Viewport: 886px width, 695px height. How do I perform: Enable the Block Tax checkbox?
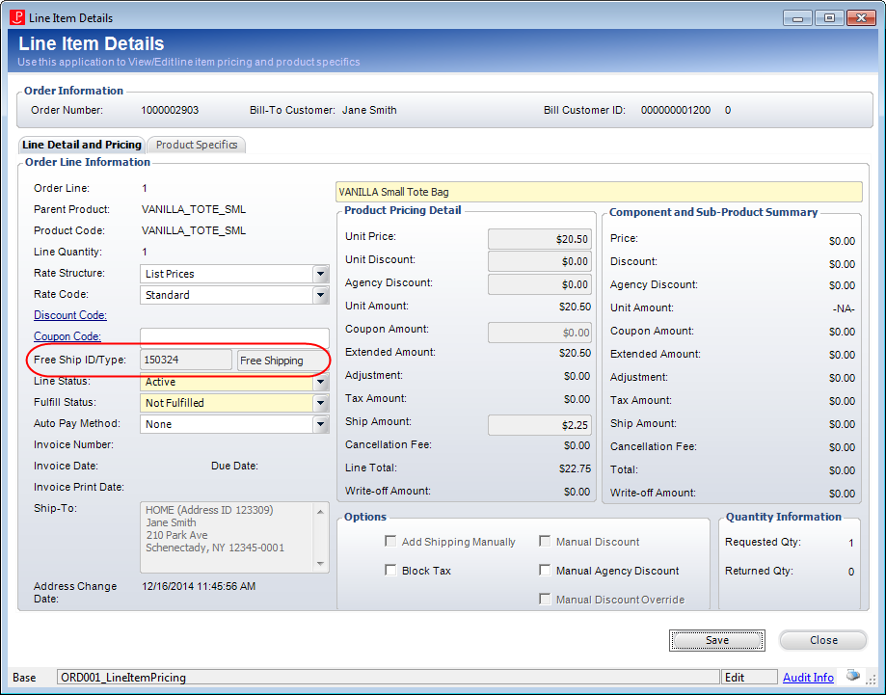[x=390, y=570]
